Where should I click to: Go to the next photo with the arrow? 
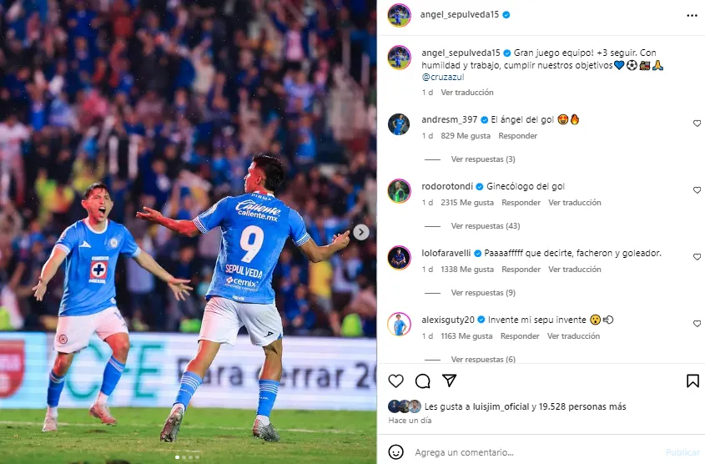pyautogui.click(x=360, y=232)
